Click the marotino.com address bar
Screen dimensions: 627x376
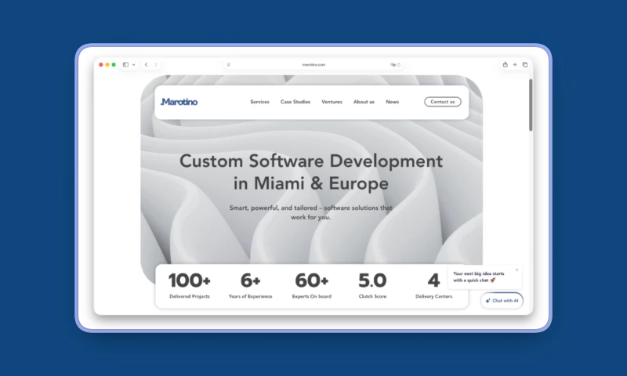click(313, 65)
